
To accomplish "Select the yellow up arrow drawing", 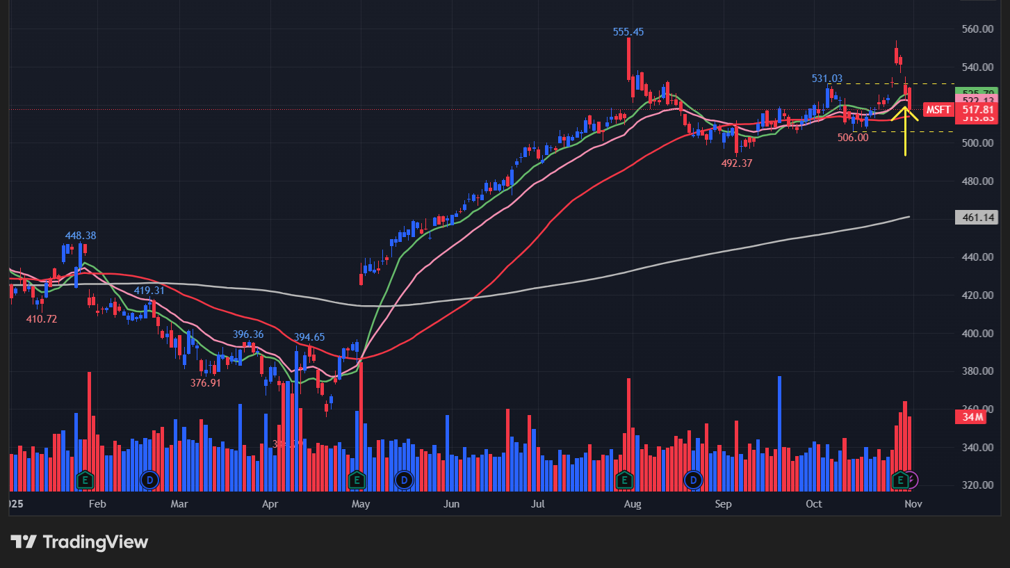I will [x=905, y=129].
